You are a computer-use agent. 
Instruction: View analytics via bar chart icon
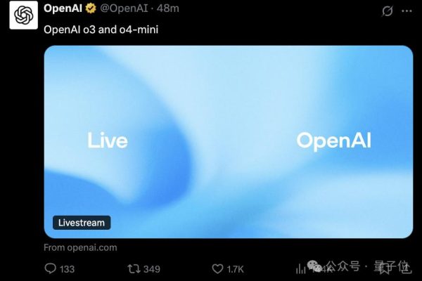click(x=300, y=268)
